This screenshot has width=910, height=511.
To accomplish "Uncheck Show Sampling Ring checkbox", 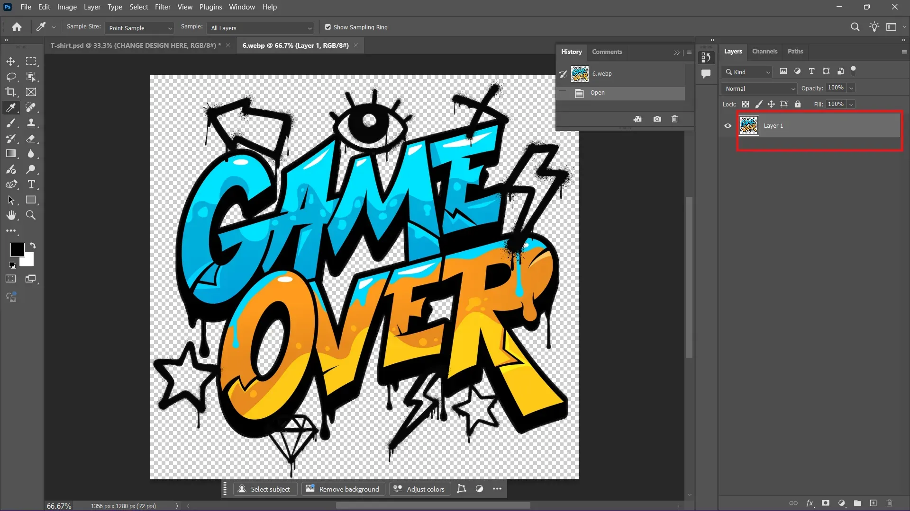I will point(328,27).
